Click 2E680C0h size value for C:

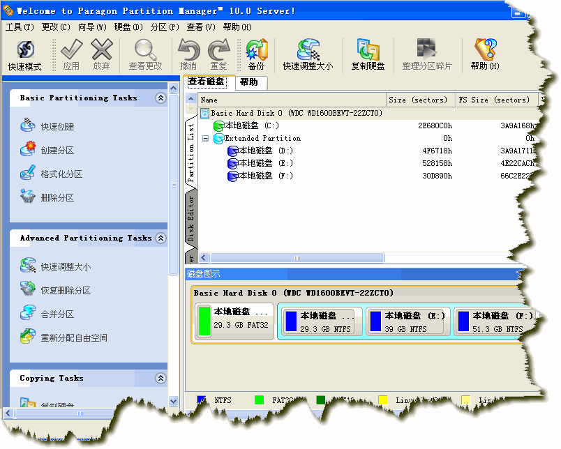(435, 125)
